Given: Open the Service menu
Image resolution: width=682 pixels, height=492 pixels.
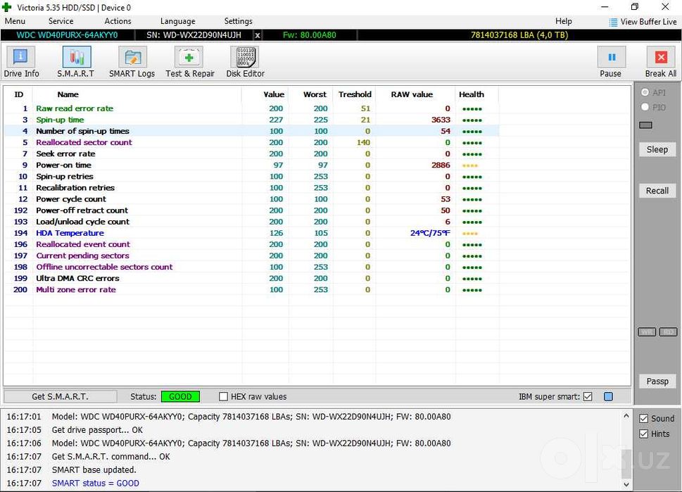Looking at the screenshot, I should [x=61, y=21].
